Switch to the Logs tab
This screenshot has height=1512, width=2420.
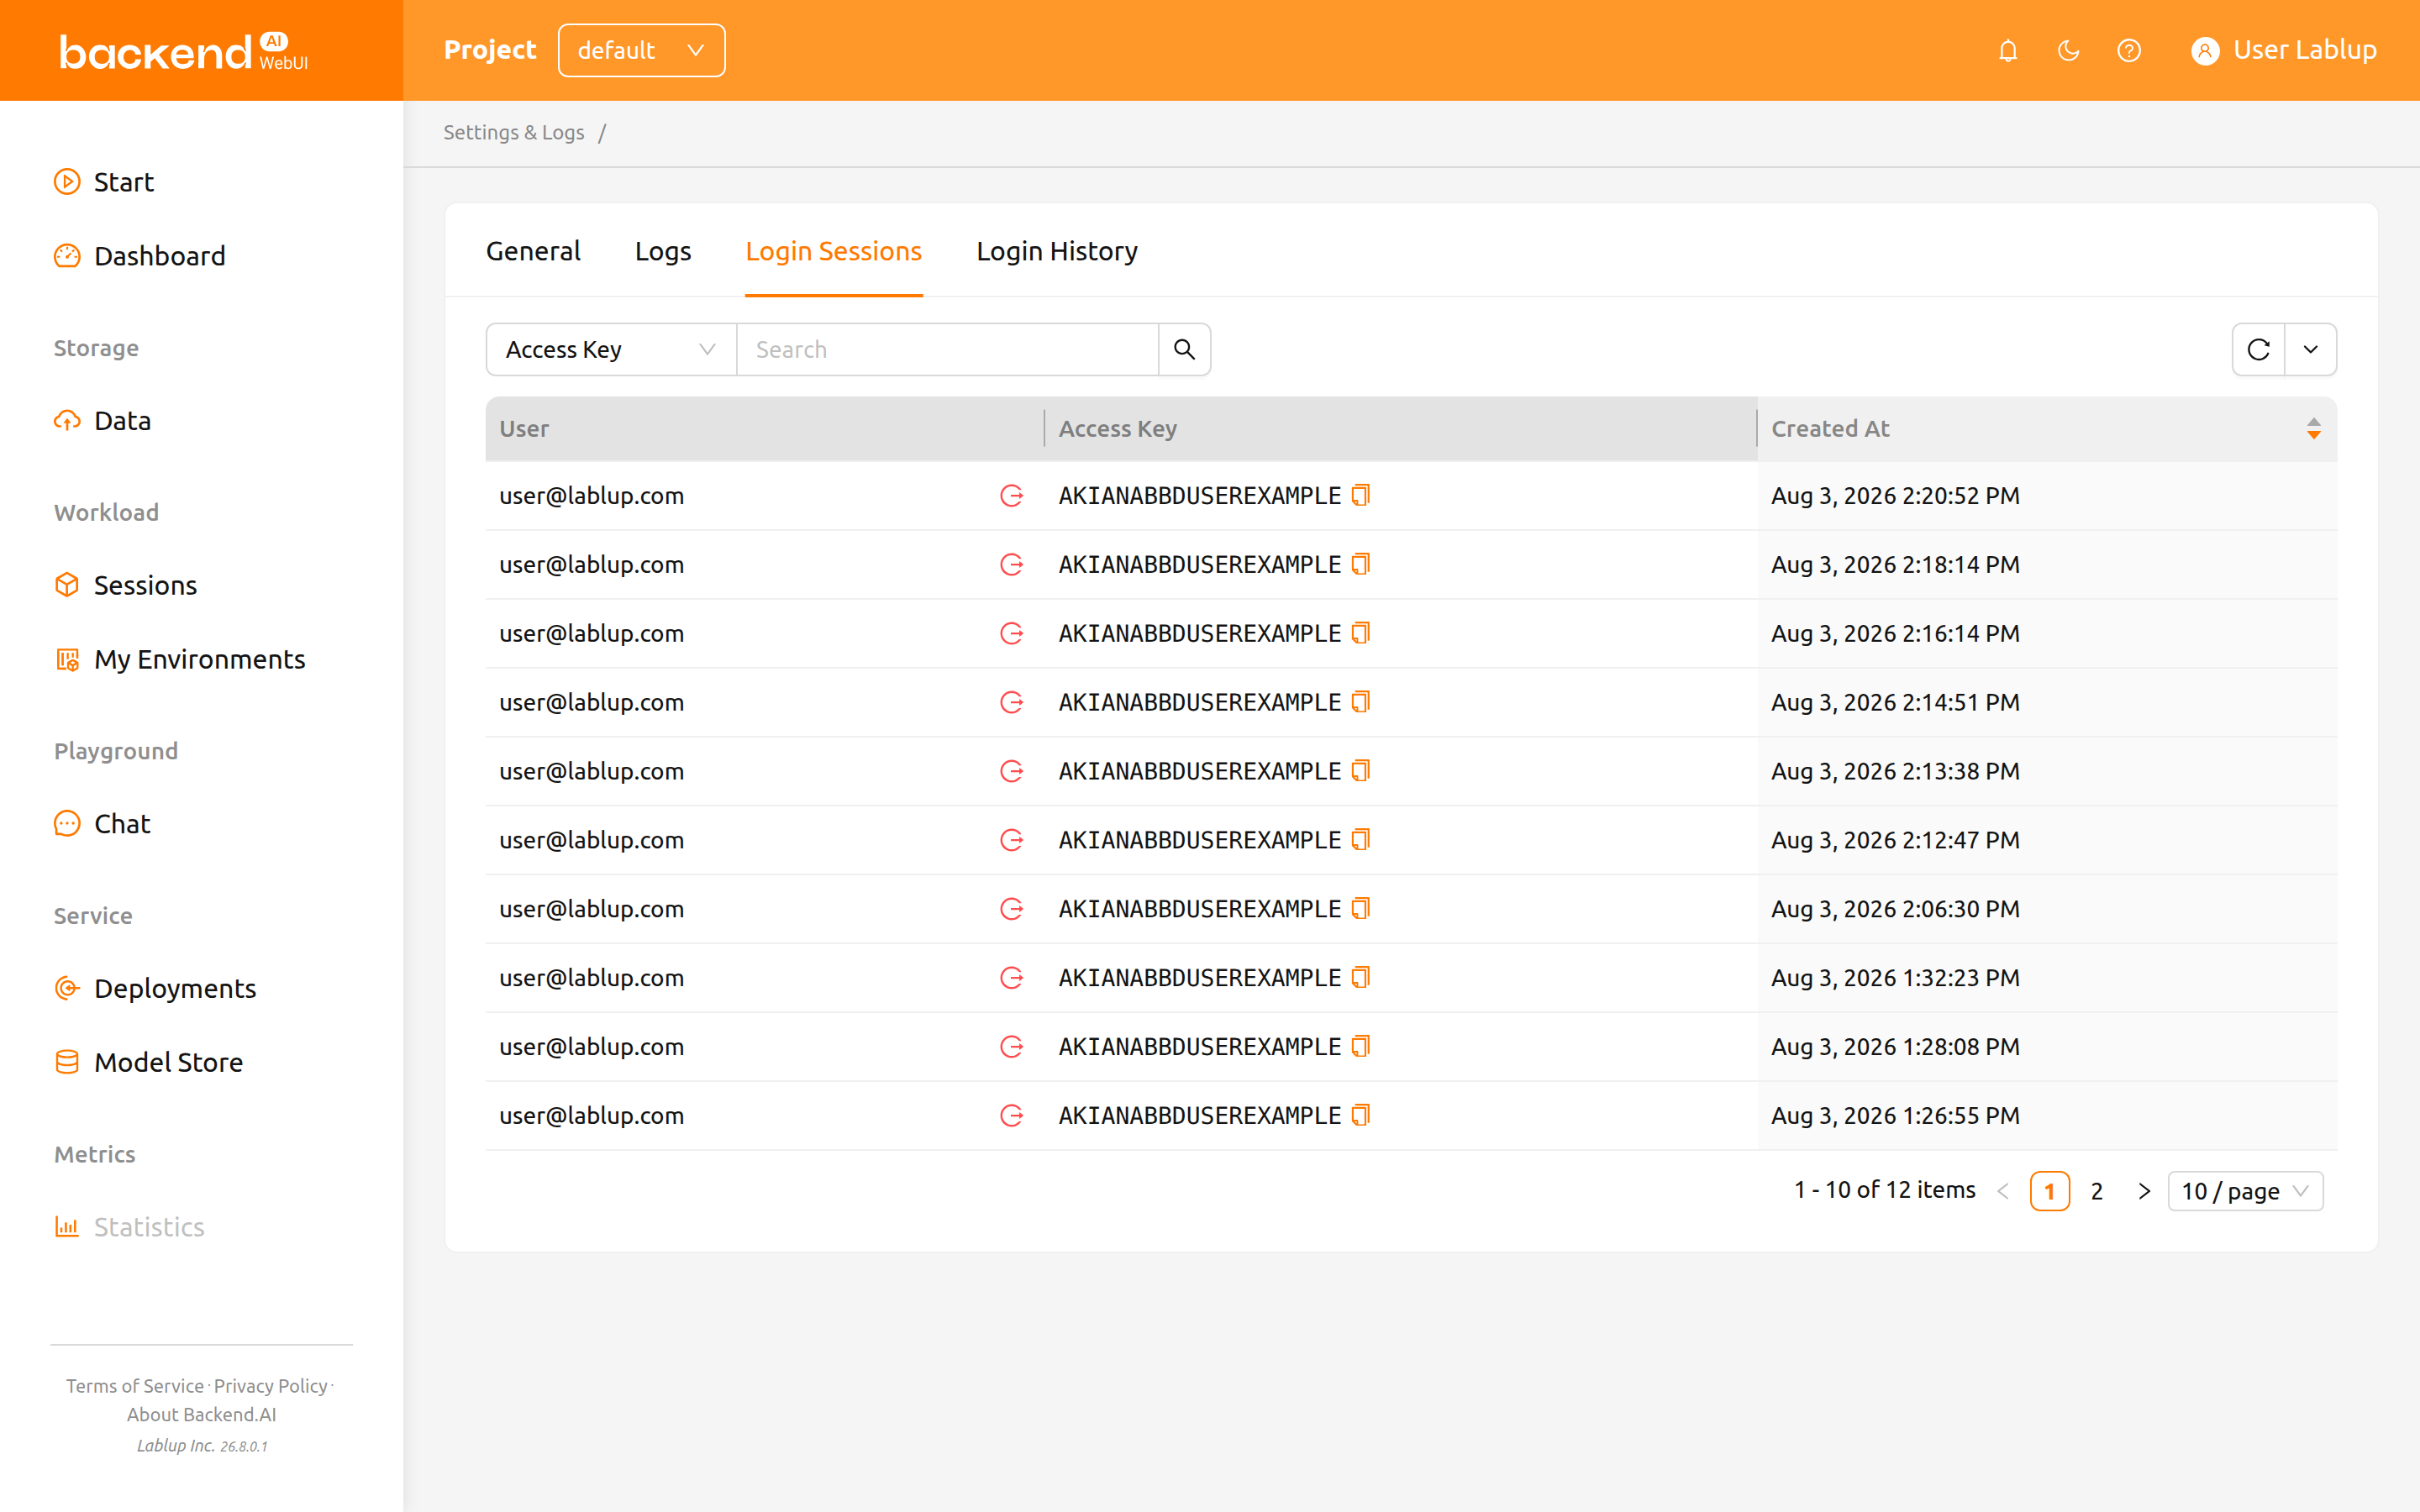(x=663, y=251)
